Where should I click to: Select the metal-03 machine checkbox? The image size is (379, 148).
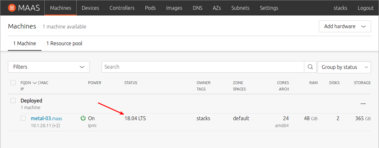point(23,118)
